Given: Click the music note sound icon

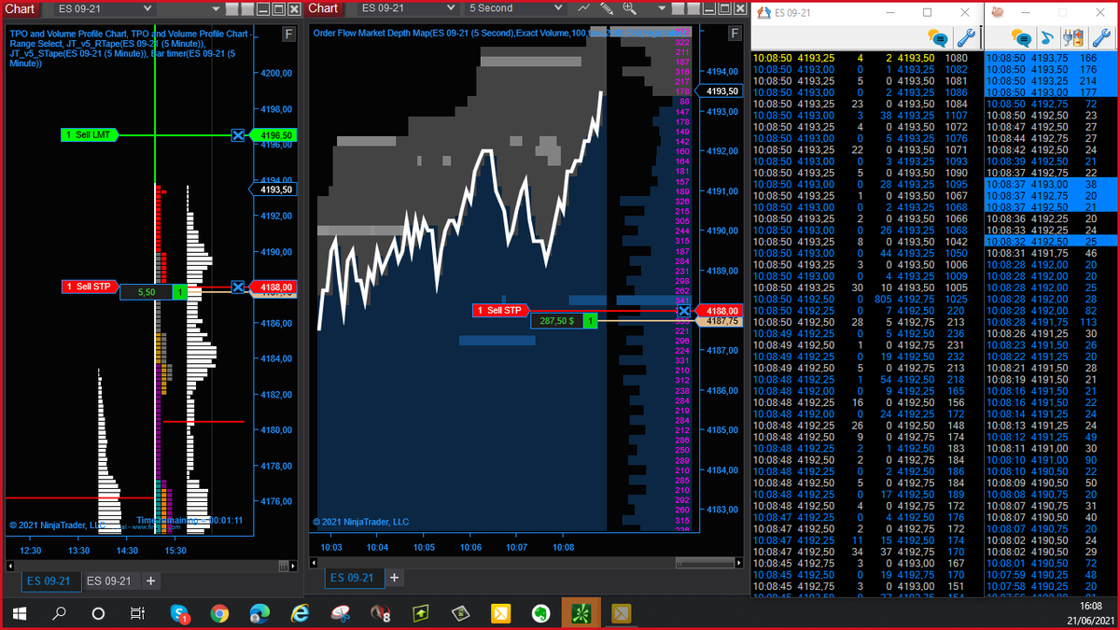Looking at the screenshot, I should click(1047, 38).
